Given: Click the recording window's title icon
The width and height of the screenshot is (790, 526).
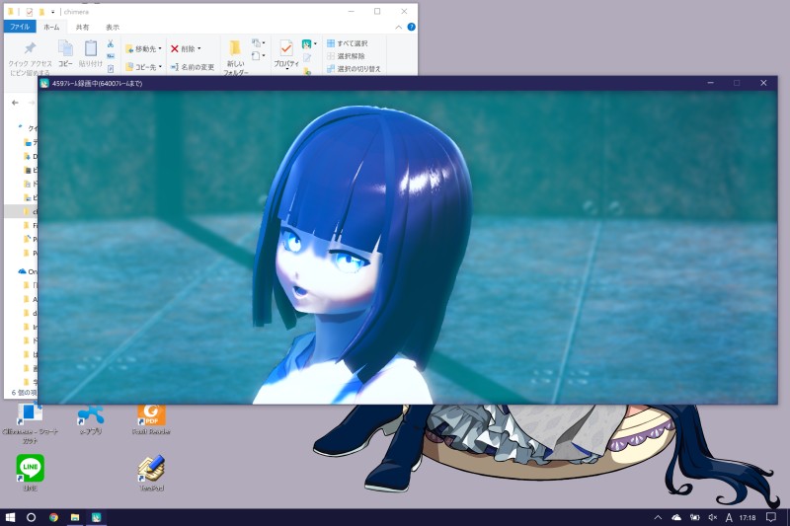Looking at the screenshot, I should (x=44, y=84).
